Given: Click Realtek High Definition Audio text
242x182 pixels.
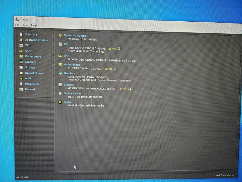Looking at the screenshot, I should click(x=86, y=106).
